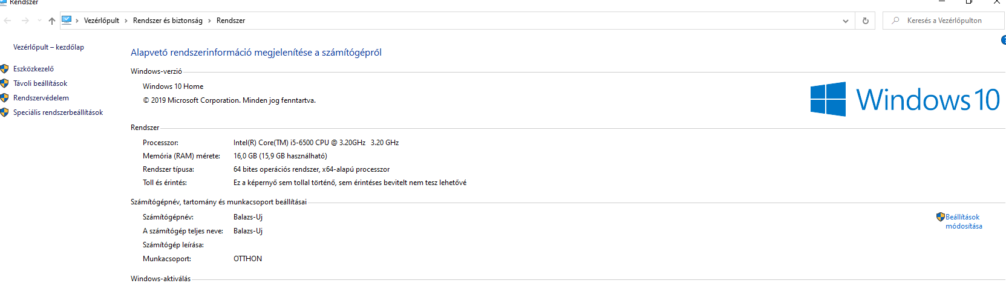Open Távoli beállítások link
This screenshot has width=1006, height=286.
click(x=40, y=83)
